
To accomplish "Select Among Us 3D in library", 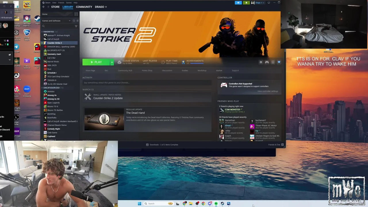I will click(x=53, y=99).
